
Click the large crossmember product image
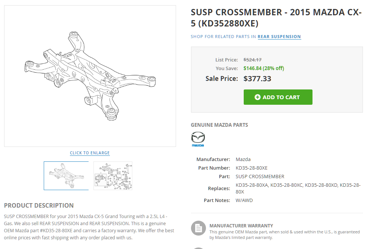coord(90,76)
